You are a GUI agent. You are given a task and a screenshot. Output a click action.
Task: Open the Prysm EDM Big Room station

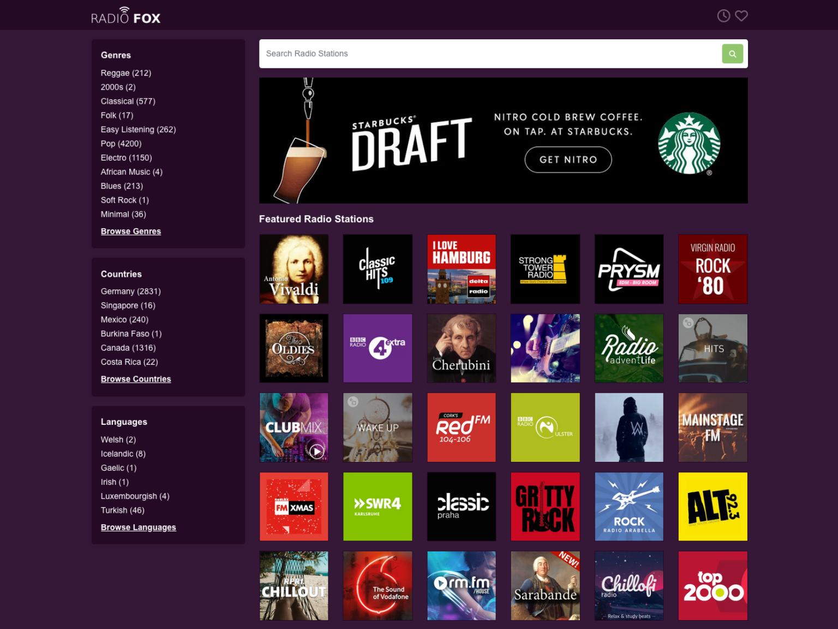tap(629, 269)
